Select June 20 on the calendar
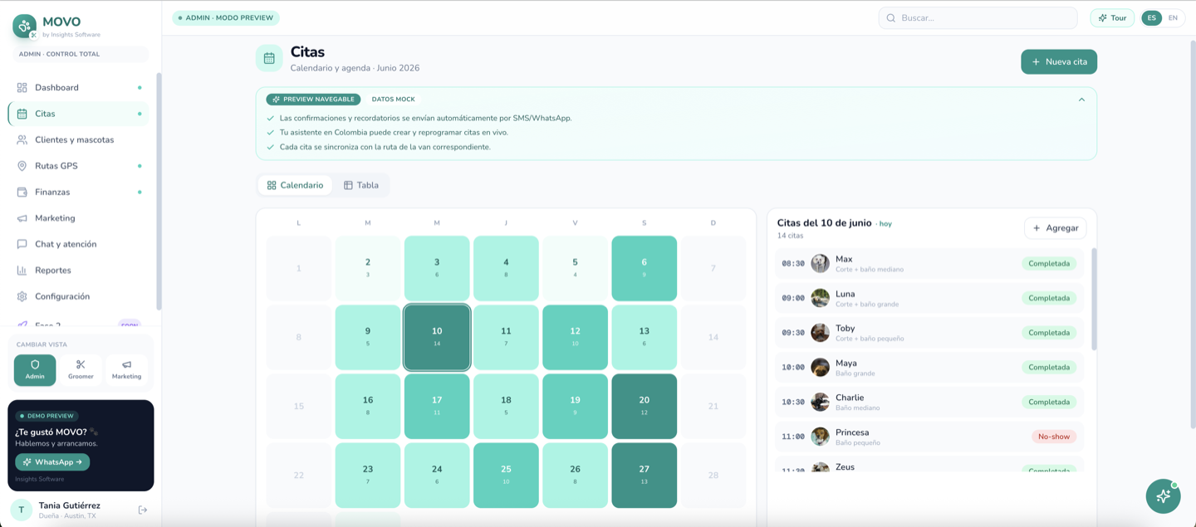The width and height of the screenshot is (1196, 527). (x=644, y=406)
